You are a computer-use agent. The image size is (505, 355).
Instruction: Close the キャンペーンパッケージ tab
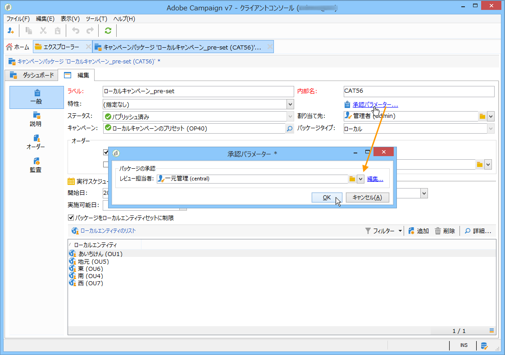270,47
